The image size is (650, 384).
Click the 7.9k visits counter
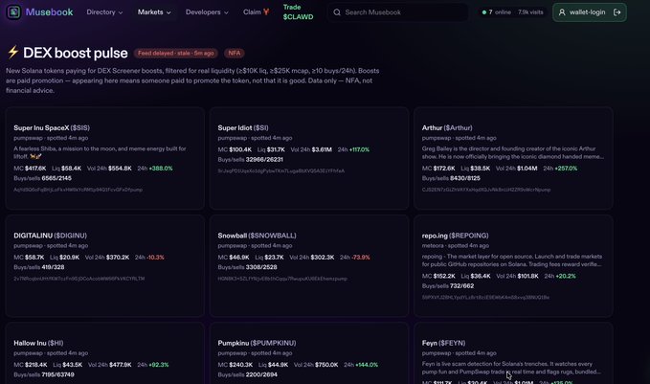(x=530, y=12)
